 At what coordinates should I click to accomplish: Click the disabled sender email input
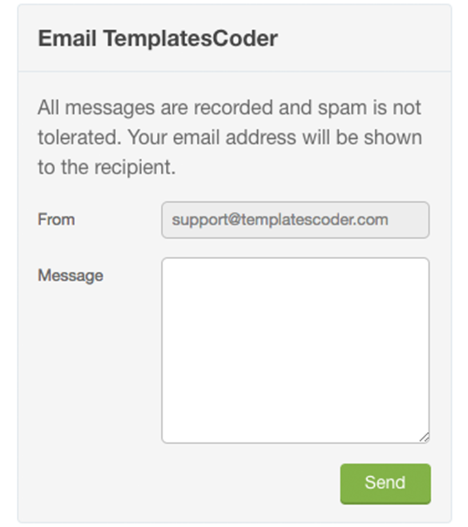click(x=295, y=220)
